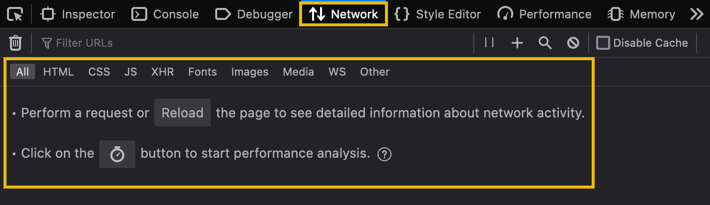The width and height of the screenshot is (710, 205).
Task: Open request blocking icon
Action: (x=573, y=43)
